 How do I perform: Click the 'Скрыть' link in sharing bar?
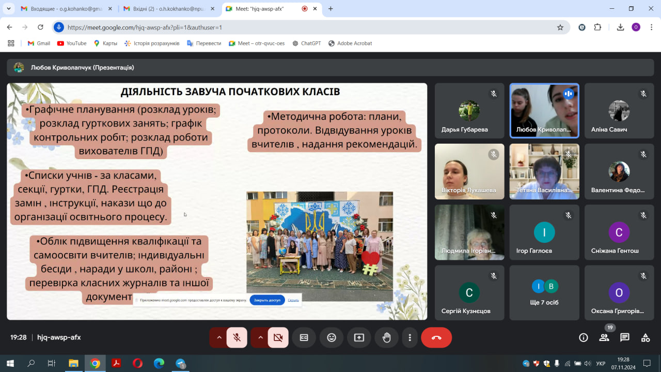coord(293,300)
